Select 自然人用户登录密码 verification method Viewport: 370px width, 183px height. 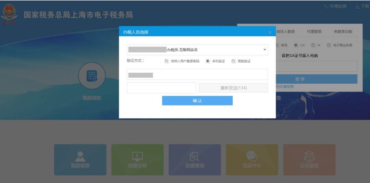[166, 61]
